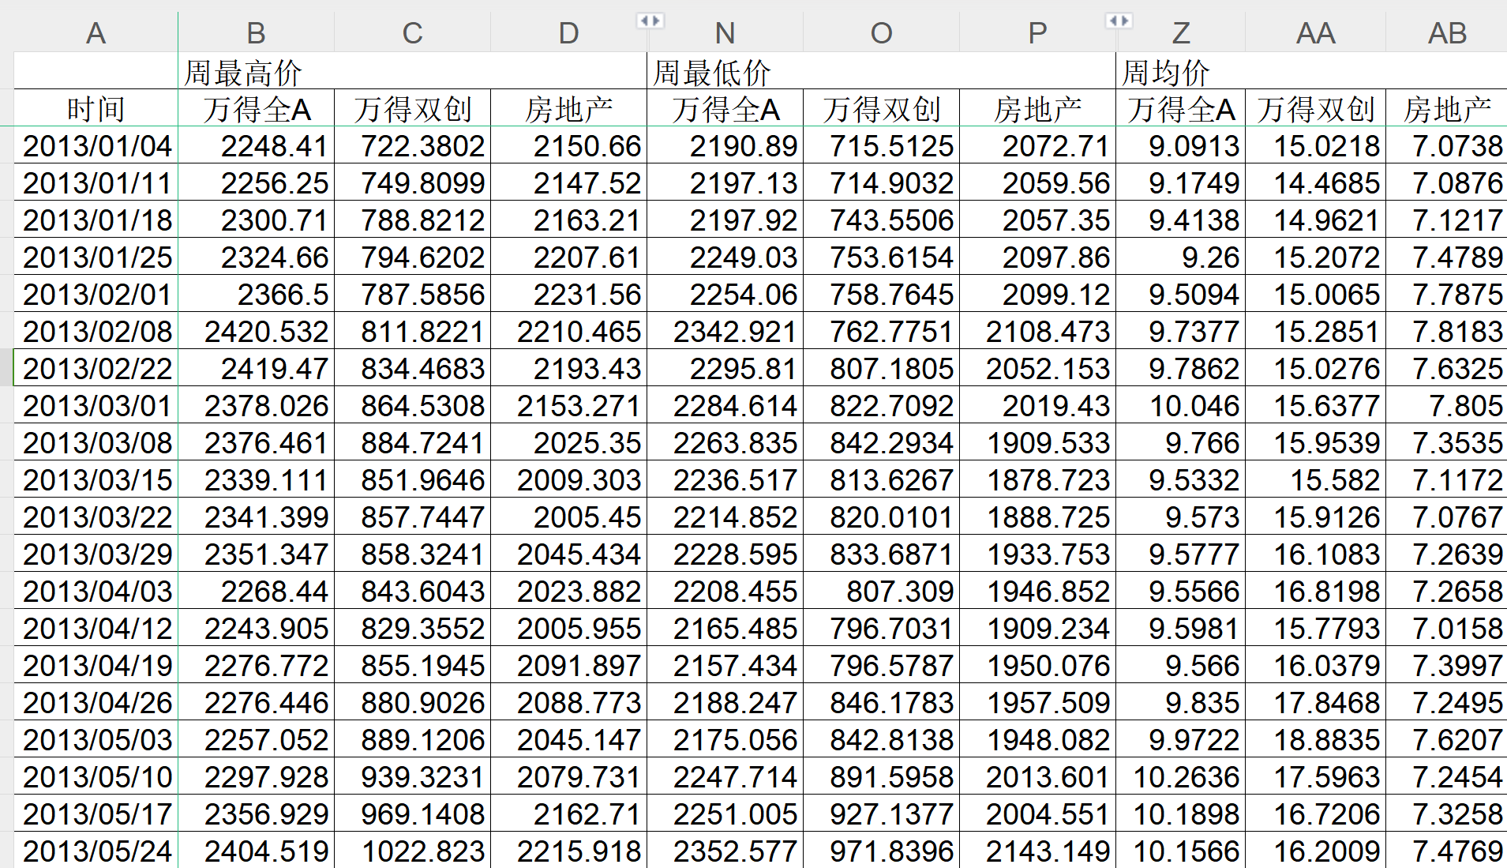
Task: Select cell with value 2263.835
Action: [725, 442]
